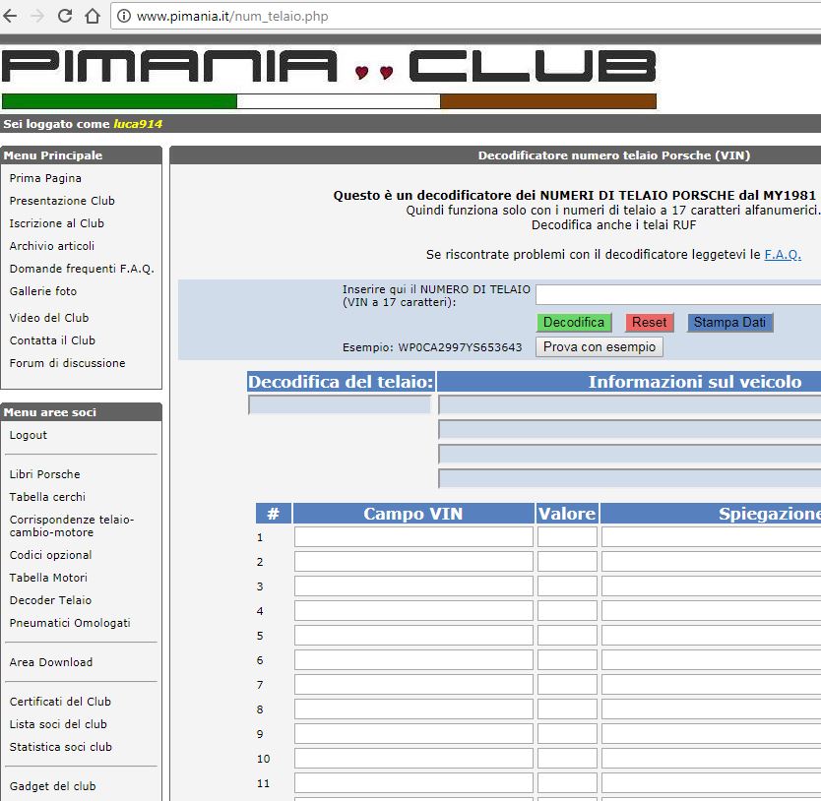Click the Campo VIN field in row 5
Image resolution: width=821 pixels, height=801 pixels.
click(413, 636)
